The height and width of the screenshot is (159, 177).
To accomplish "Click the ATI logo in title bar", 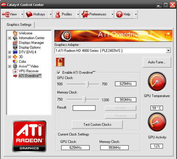I will click(4, 5).
